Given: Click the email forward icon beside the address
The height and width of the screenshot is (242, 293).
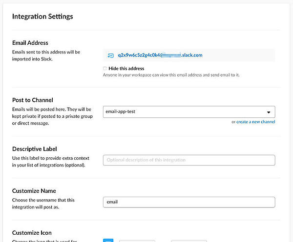Looking at the screenshot, I should click(x=111, y=55).
